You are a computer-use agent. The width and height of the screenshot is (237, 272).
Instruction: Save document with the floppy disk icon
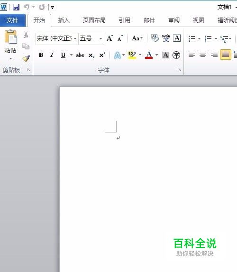tap(16, 7)
